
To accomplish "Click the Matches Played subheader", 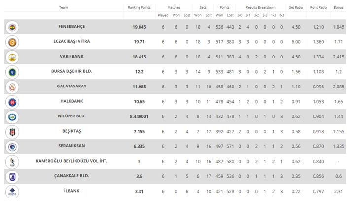I will (163, 15).
